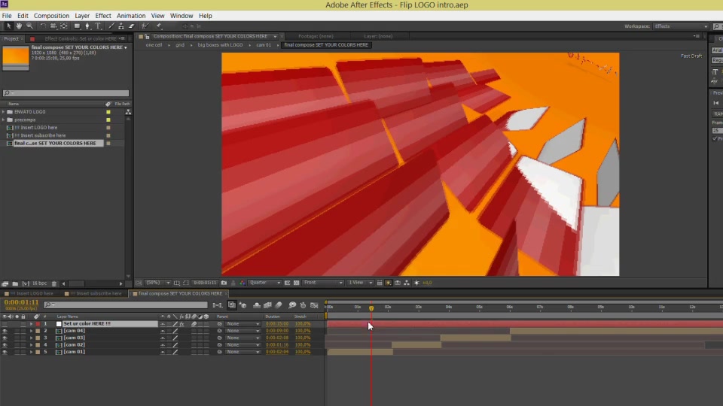Image resolution: width=723 pixels, height=406 pixels.
Task: Toggle visibility of cam 01 layer
Action: 5,352
